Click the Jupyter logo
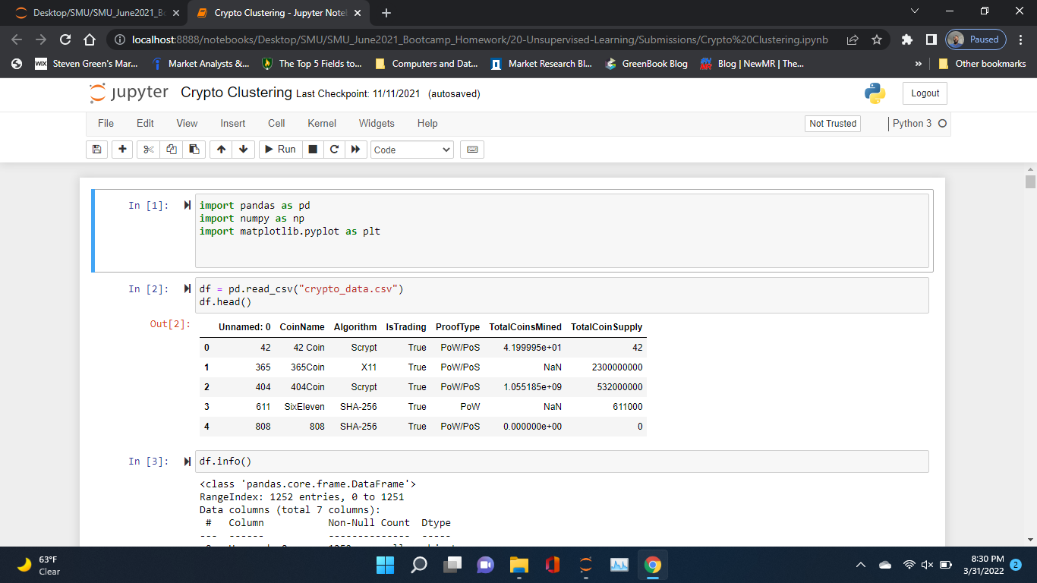 [x=129, y=93]
